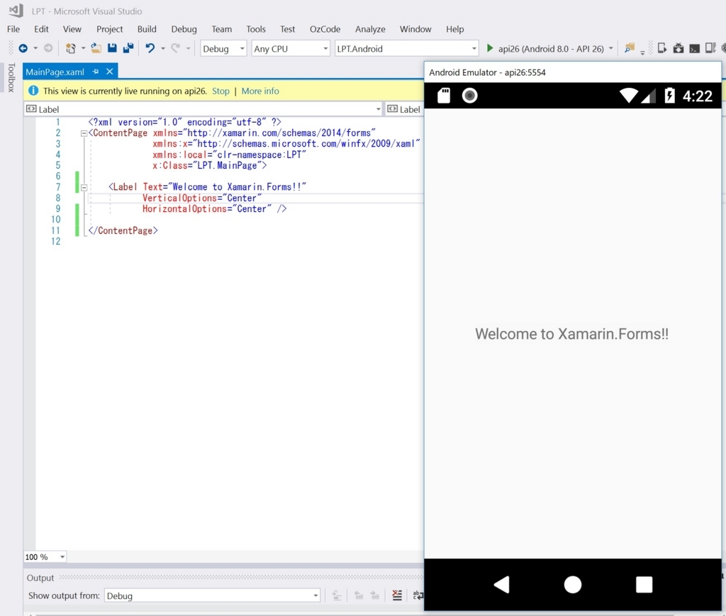The width and height of the screenshot is (726, 616).
Task: Click the grayed Redo icon
Action: pyautogui.click(x=176, y=48)
